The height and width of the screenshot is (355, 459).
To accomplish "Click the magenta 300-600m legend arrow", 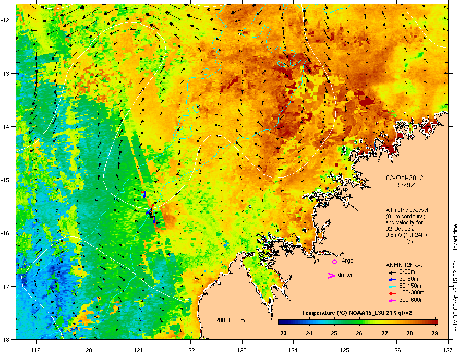I will (392, 301).
